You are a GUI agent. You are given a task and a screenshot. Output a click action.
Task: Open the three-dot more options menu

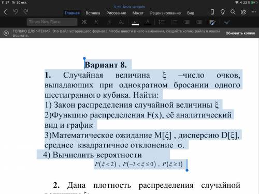click(x=254, y=12)
